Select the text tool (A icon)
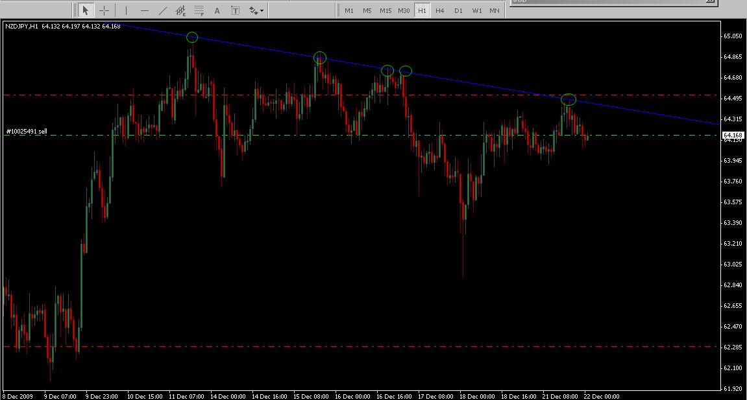This screenshot has width=747, height=400. 217,10
